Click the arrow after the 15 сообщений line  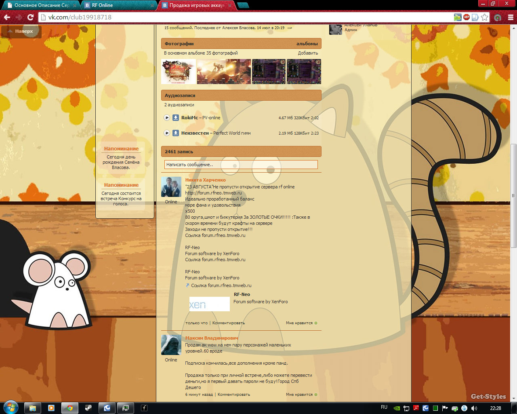[290, 28]
